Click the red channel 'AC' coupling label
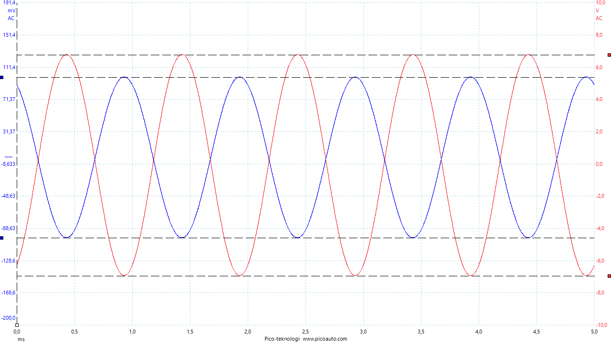This screenshot has height=343, width=611. pos(599,18)
